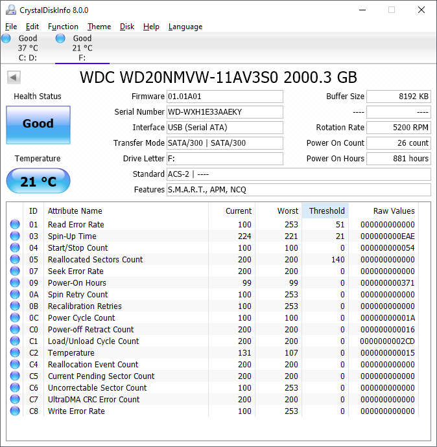Screen dimensions: 437x447
Task: Click the Good health status button
Action: tap(38, 125)
